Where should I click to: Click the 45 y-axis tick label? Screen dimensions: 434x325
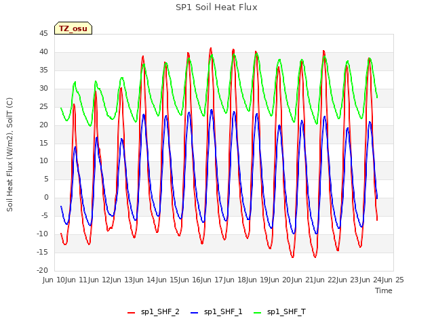click(x=43, y=34)
